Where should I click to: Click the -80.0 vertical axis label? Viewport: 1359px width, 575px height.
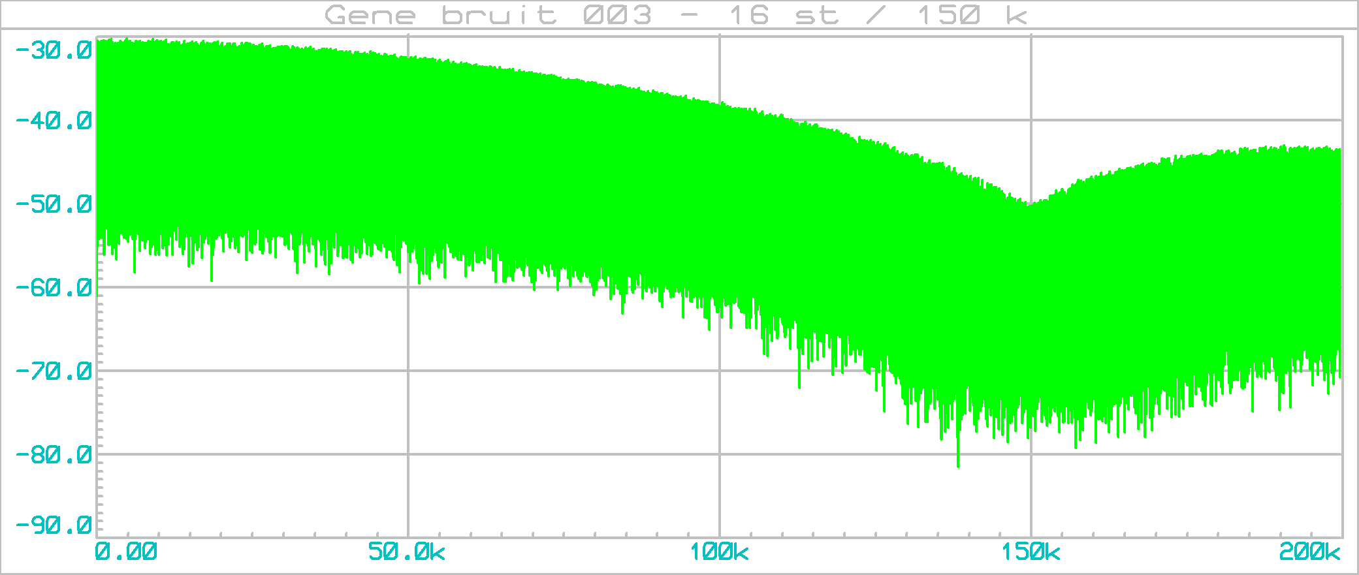(52, 455)
